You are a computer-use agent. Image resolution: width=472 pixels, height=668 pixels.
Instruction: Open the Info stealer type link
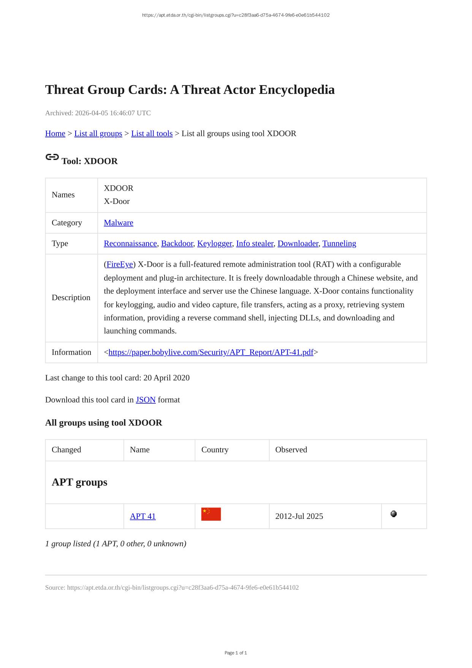coord(255,243)
